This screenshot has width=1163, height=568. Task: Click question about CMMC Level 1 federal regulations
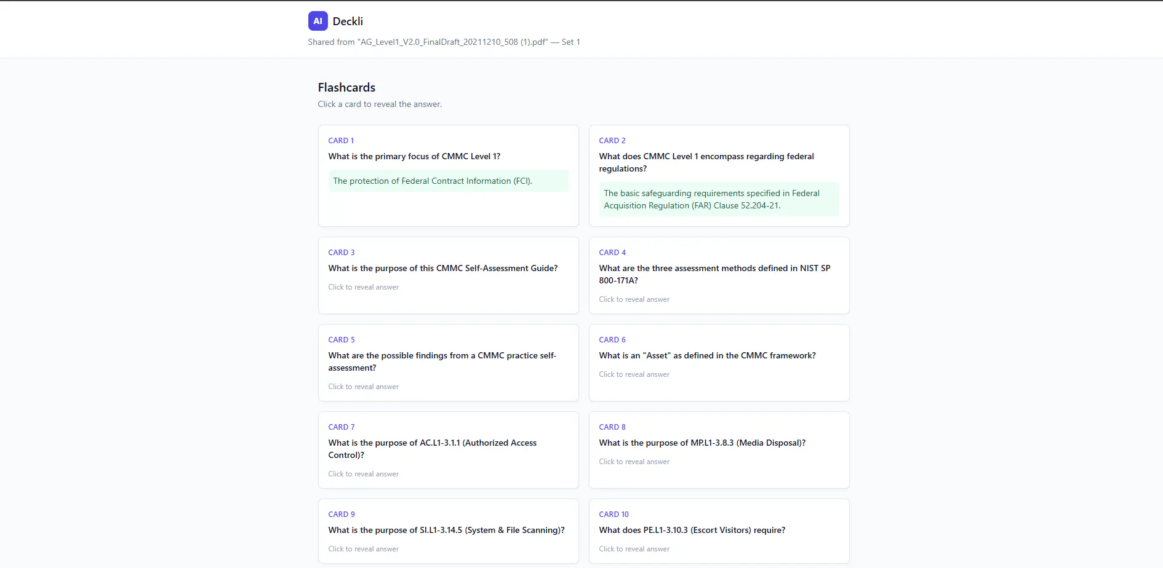click(x=706, y=163)
